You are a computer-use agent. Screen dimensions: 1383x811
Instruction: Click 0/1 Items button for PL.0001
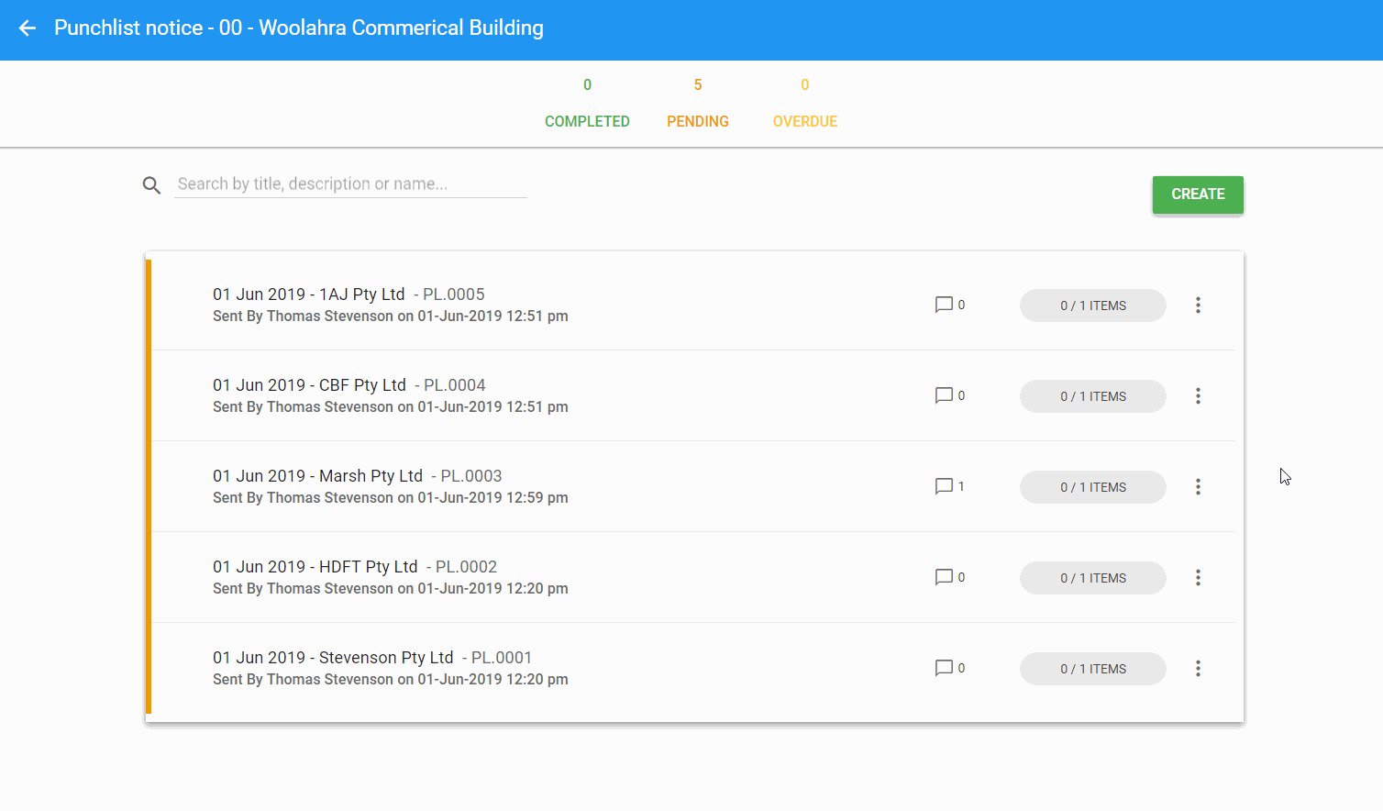pos(1093,669)
